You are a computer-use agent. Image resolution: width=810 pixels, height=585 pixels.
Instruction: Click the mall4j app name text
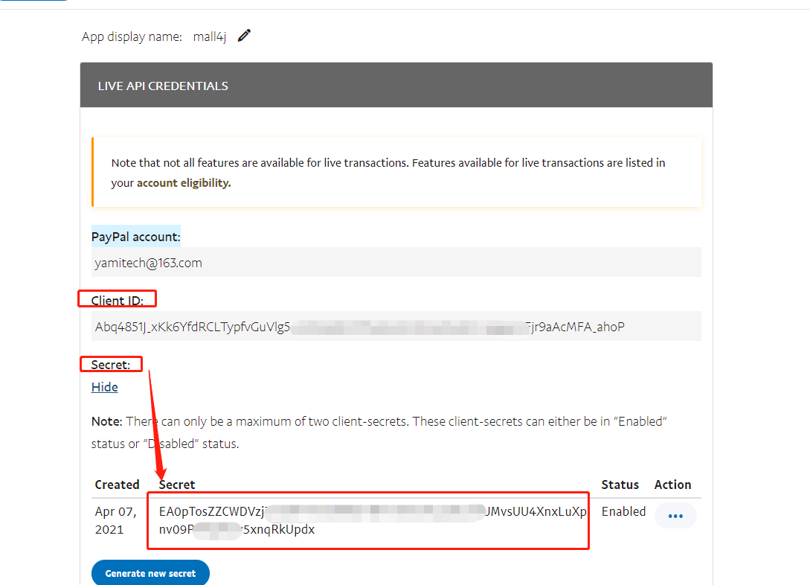(210, 36)
